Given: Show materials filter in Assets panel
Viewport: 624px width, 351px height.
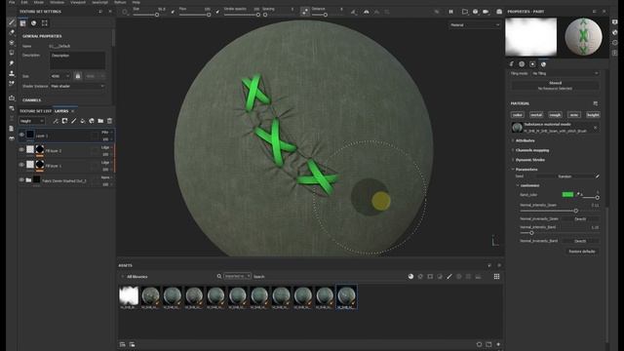Looking at the screenshot, I should click(x=410, y=276).
